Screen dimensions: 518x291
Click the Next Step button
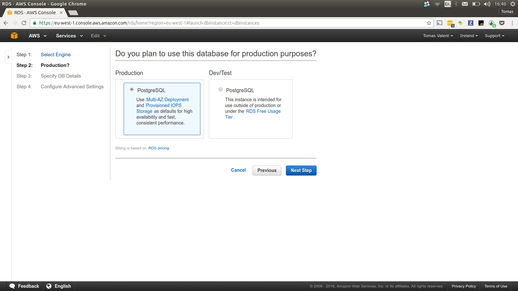coord(301,170)
